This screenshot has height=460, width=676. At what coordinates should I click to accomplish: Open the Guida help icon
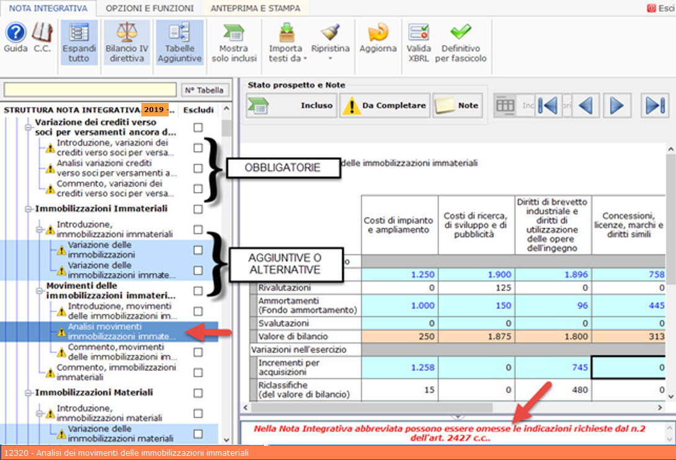tap(16, 33)
